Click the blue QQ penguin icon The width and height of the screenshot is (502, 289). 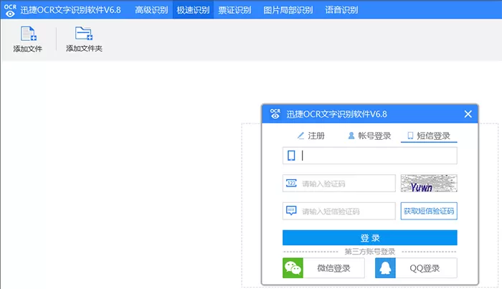tap(385, 268)
